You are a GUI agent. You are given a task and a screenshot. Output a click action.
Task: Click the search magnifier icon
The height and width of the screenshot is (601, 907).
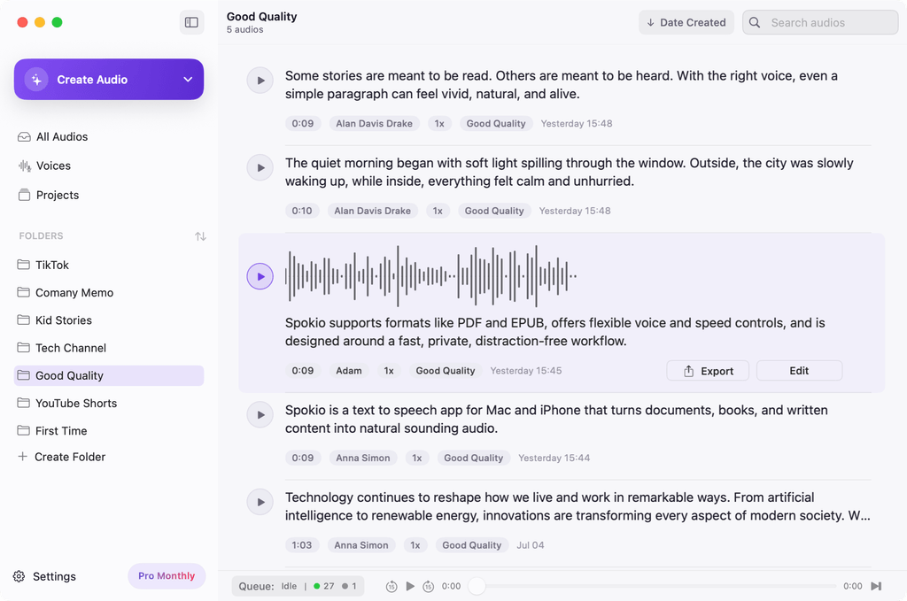tap(755, 22)
